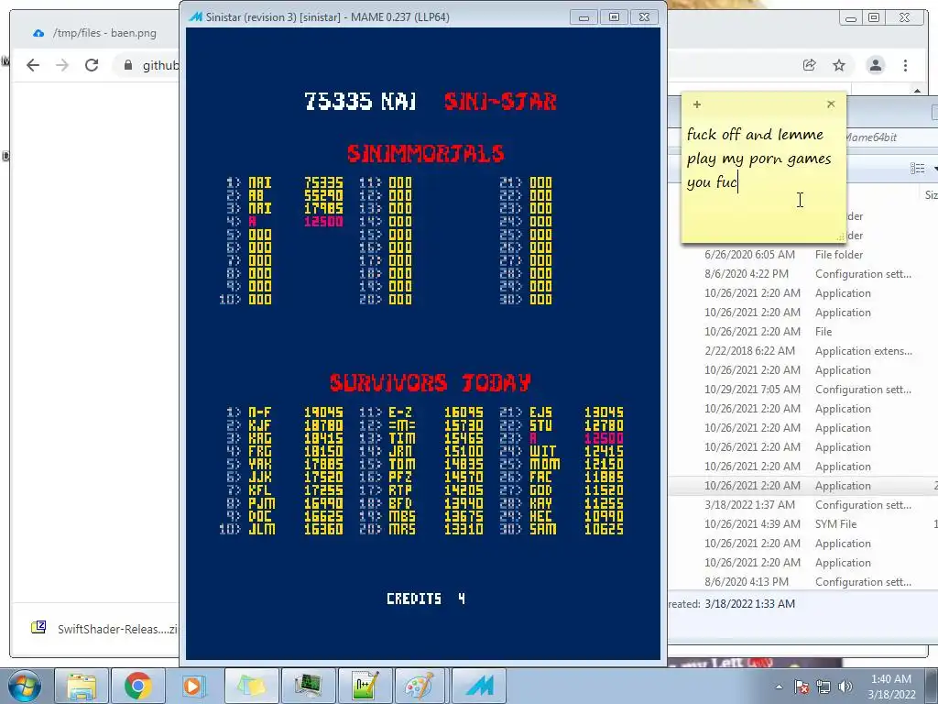Open Windows Media Player taskbar icon
The image size is (938, 704).
pyautogui.click(x=194, y=686)
